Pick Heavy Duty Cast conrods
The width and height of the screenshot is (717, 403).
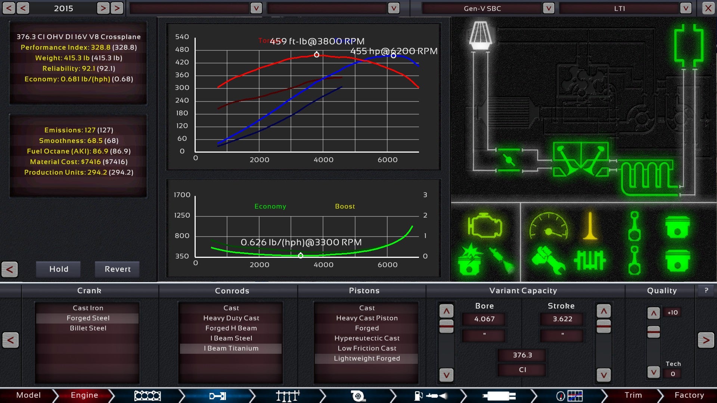(x=231, y=318)
